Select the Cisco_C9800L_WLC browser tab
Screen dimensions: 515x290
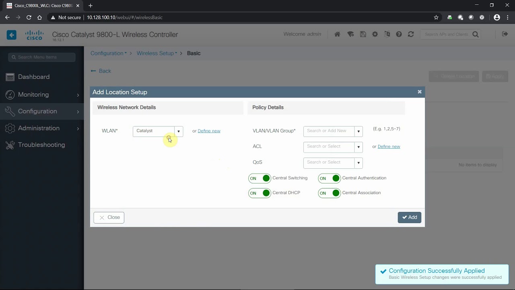click(x=43, y=6)
